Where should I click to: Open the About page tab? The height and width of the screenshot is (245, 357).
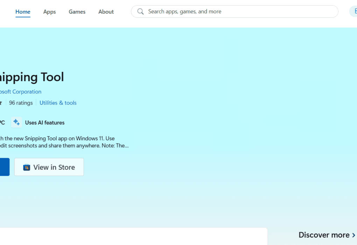tap(106, 12)
